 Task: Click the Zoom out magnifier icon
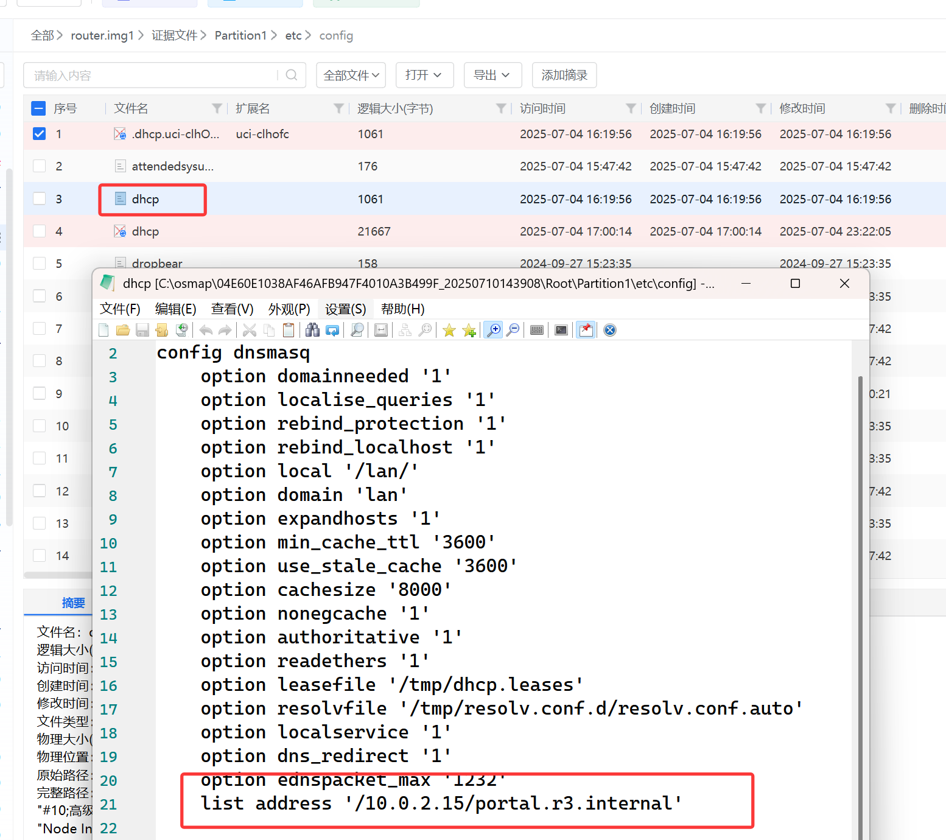click(x=513, y=330)
